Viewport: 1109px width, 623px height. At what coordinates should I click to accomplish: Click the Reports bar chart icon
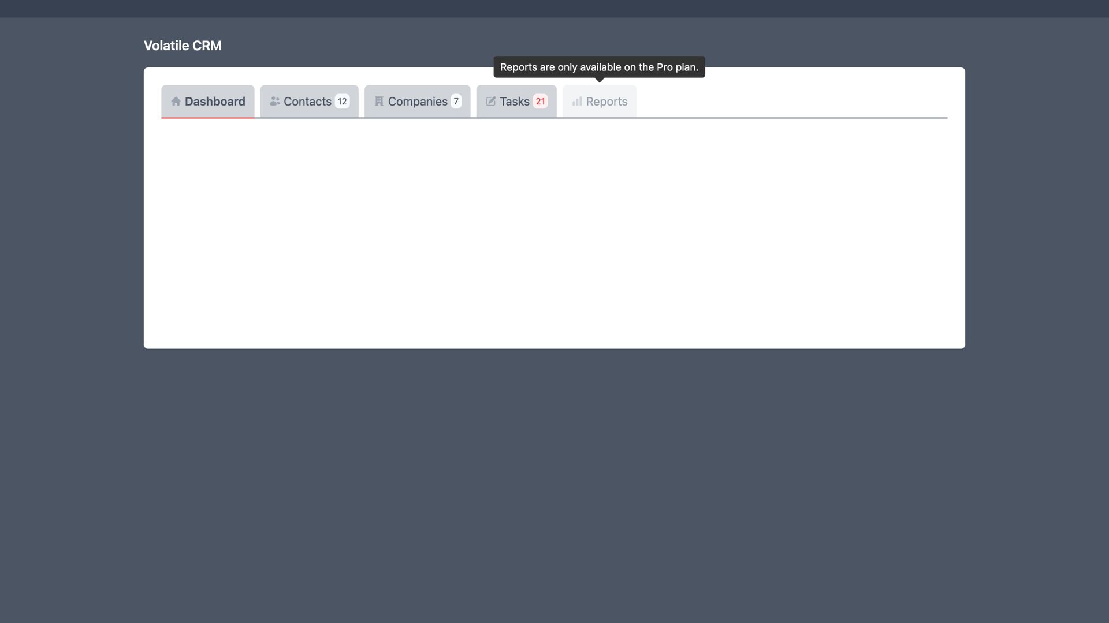[577, 102]
